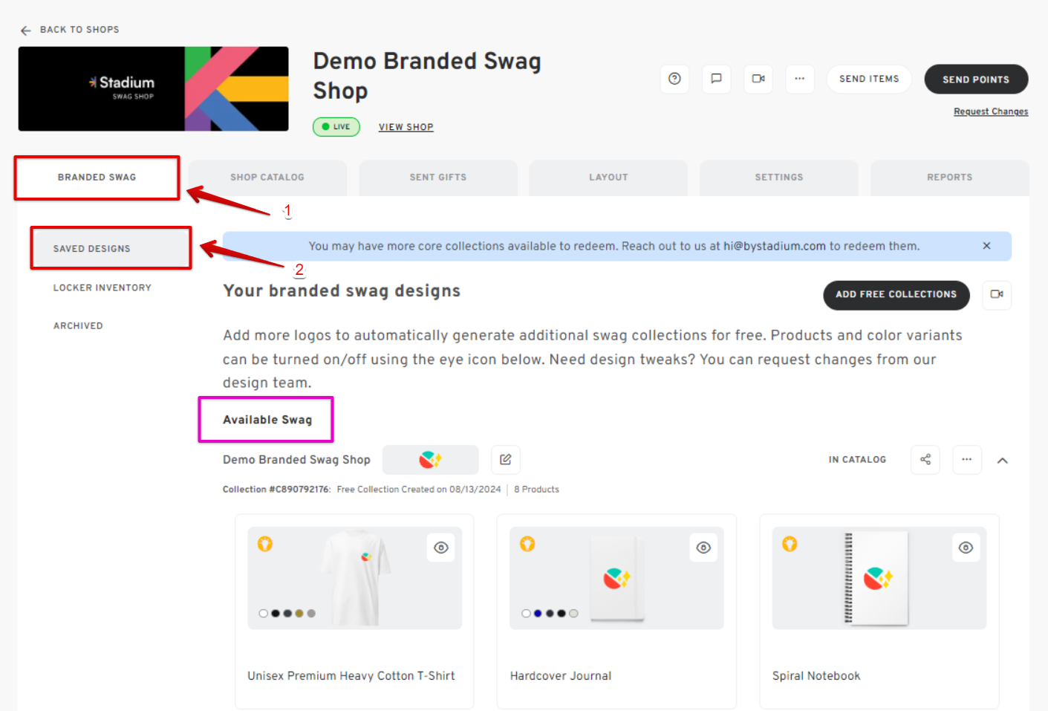Viewport: 1048px width, 711px height.
Task: Toggle visibility of Unisex Premium T-Shirt
Action: tap(441, 548)
